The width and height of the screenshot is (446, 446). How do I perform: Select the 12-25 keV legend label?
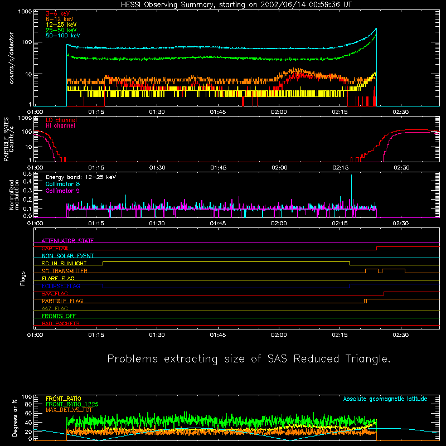[x=61, y=25]
